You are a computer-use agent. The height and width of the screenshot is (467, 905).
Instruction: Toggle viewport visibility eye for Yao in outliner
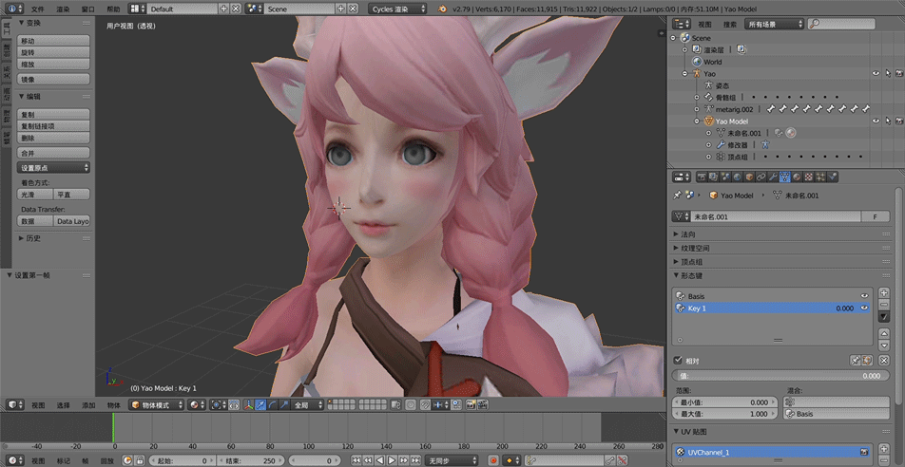pyautogui.click(x=876, y=73)
